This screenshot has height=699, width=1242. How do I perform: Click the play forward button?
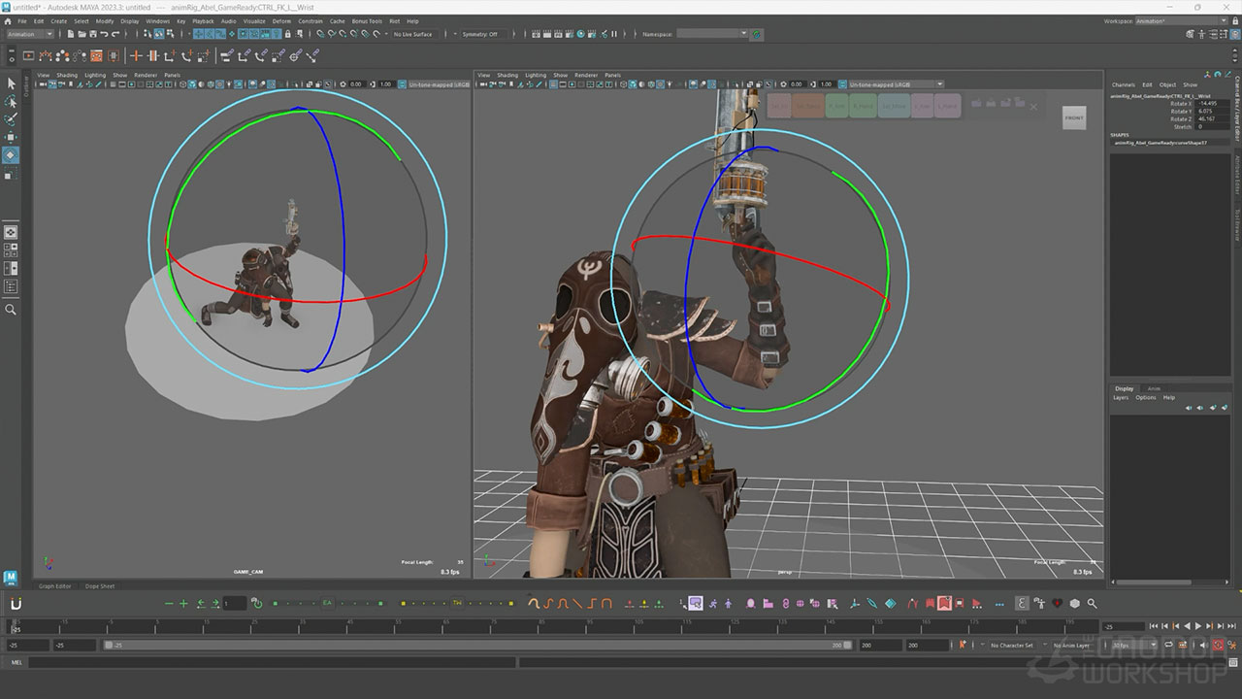pos(1198,626)
